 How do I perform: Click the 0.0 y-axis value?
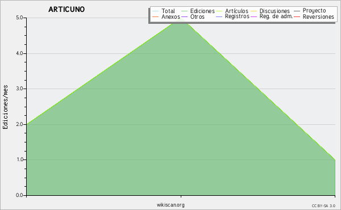click(x=19, y=195)
